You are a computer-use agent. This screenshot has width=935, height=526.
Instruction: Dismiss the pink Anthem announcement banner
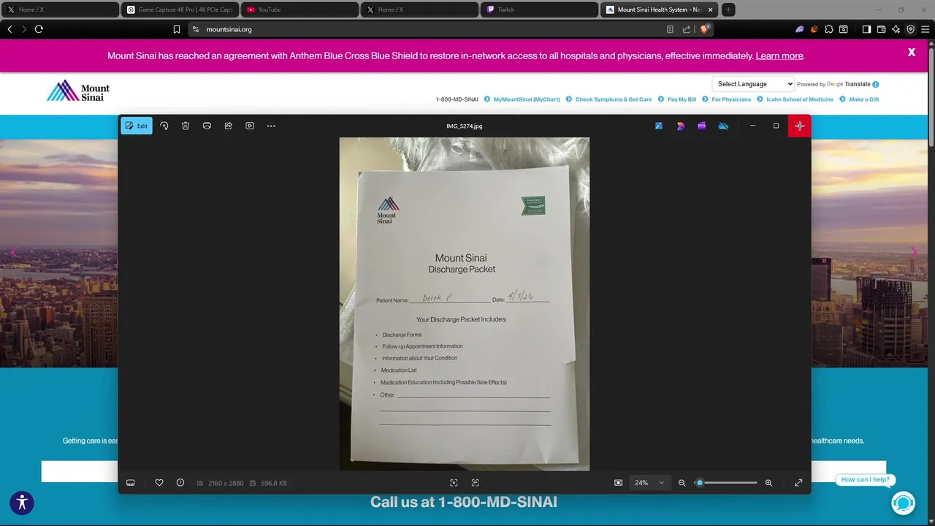912,52
